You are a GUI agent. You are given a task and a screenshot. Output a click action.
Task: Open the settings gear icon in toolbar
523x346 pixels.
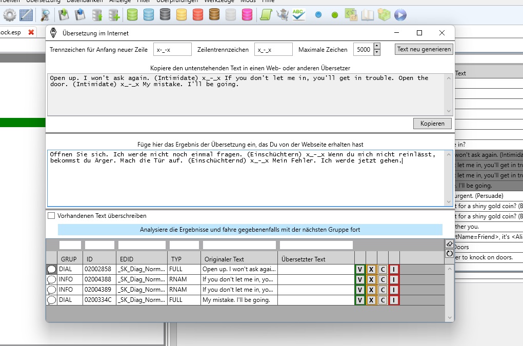tap(10, 15)
